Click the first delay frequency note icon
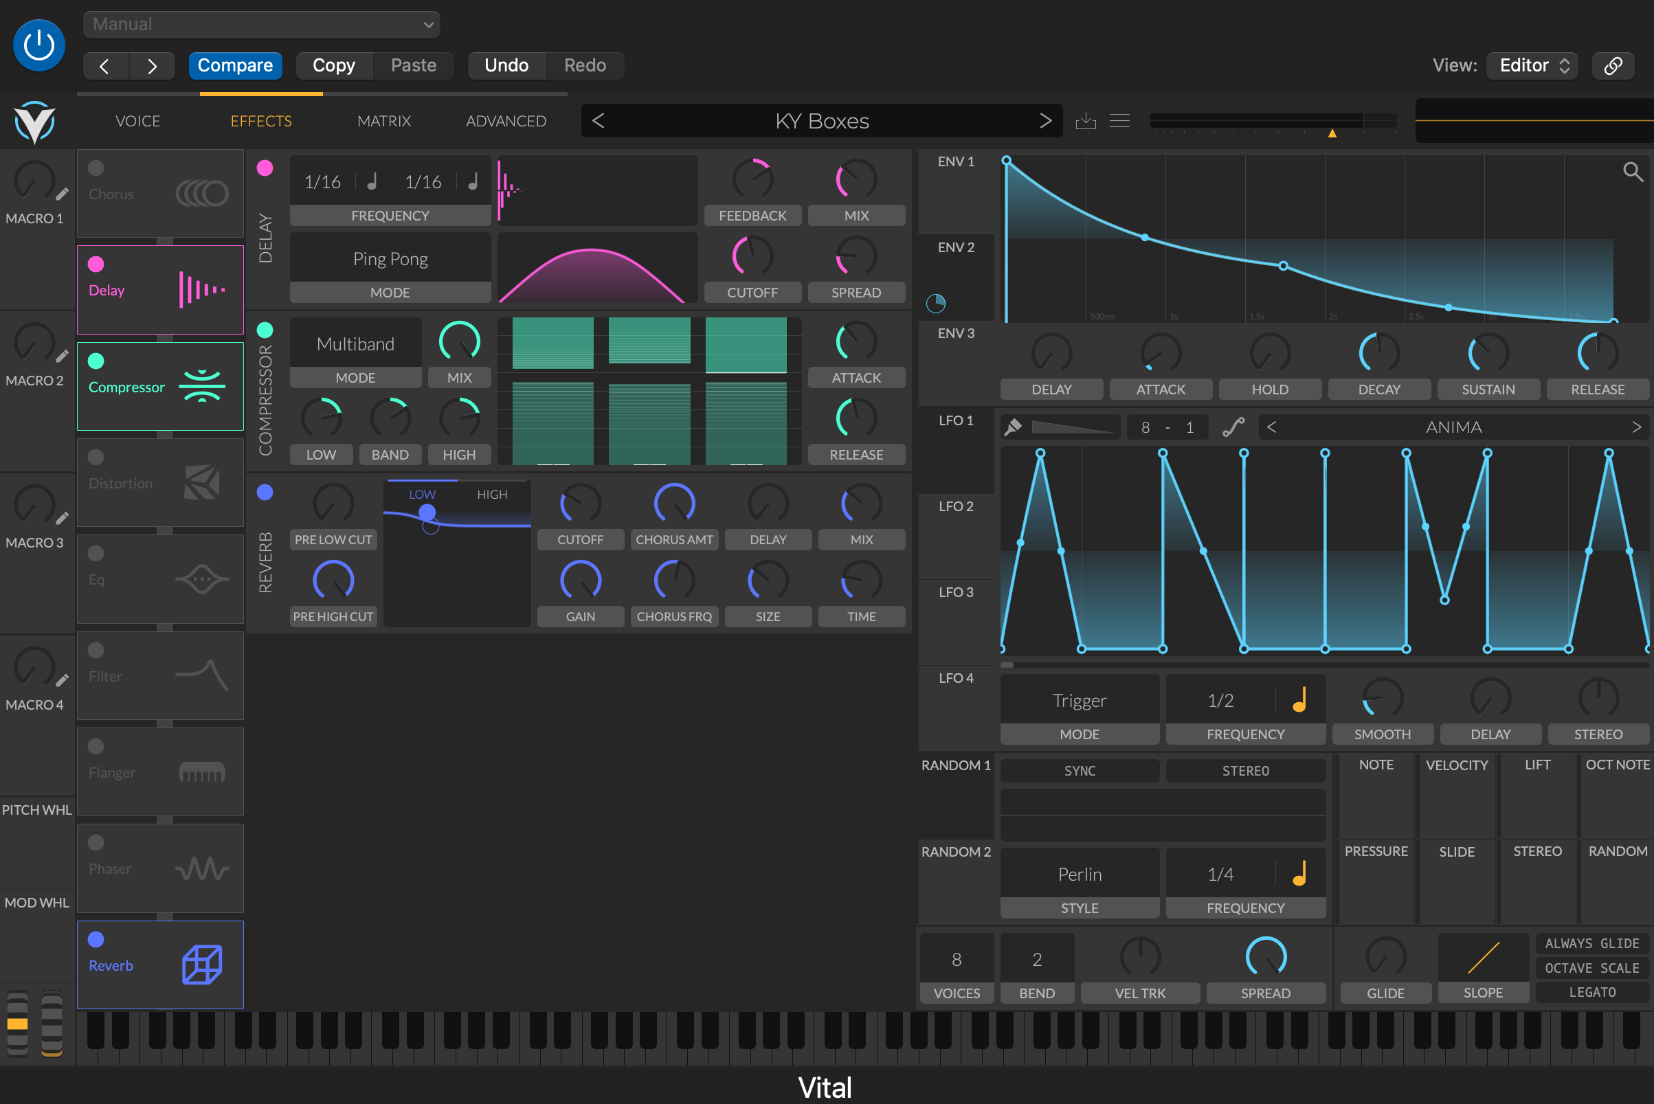This screenshot has width=1654, height=1104. 372,181
